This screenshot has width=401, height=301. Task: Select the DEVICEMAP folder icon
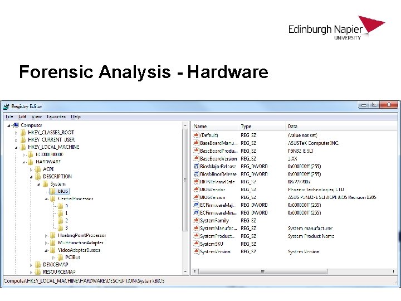pyautogui.click(x=38, y=264)
